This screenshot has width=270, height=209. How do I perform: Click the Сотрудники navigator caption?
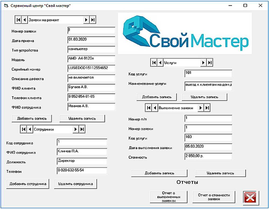(44, 129)
